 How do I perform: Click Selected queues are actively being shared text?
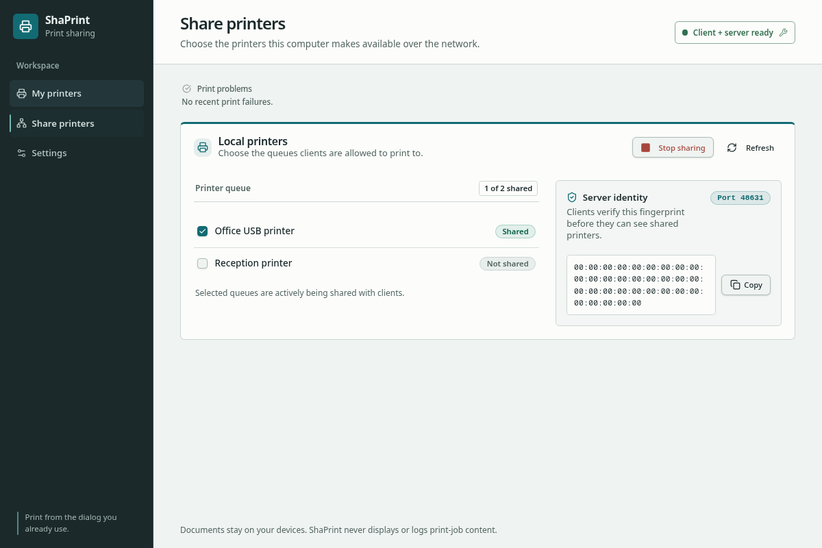pos(300,293)
